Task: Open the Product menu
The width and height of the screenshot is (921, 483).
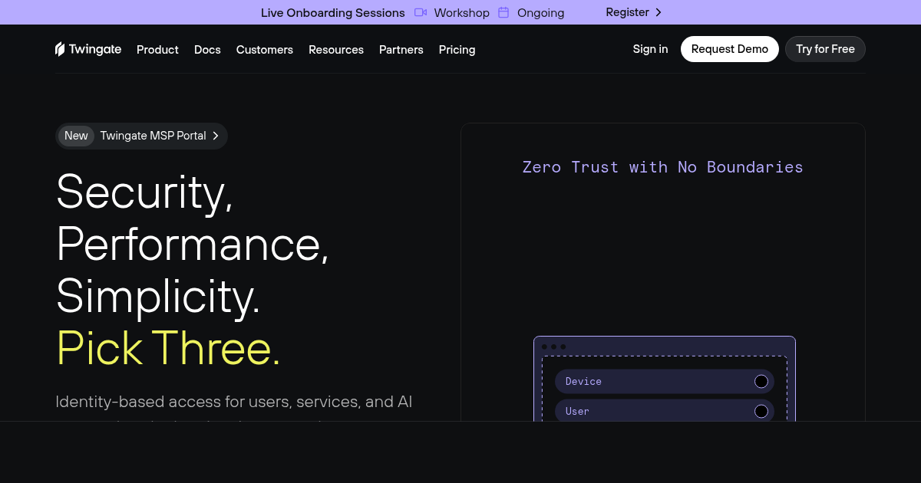Action: pos(157,50)
